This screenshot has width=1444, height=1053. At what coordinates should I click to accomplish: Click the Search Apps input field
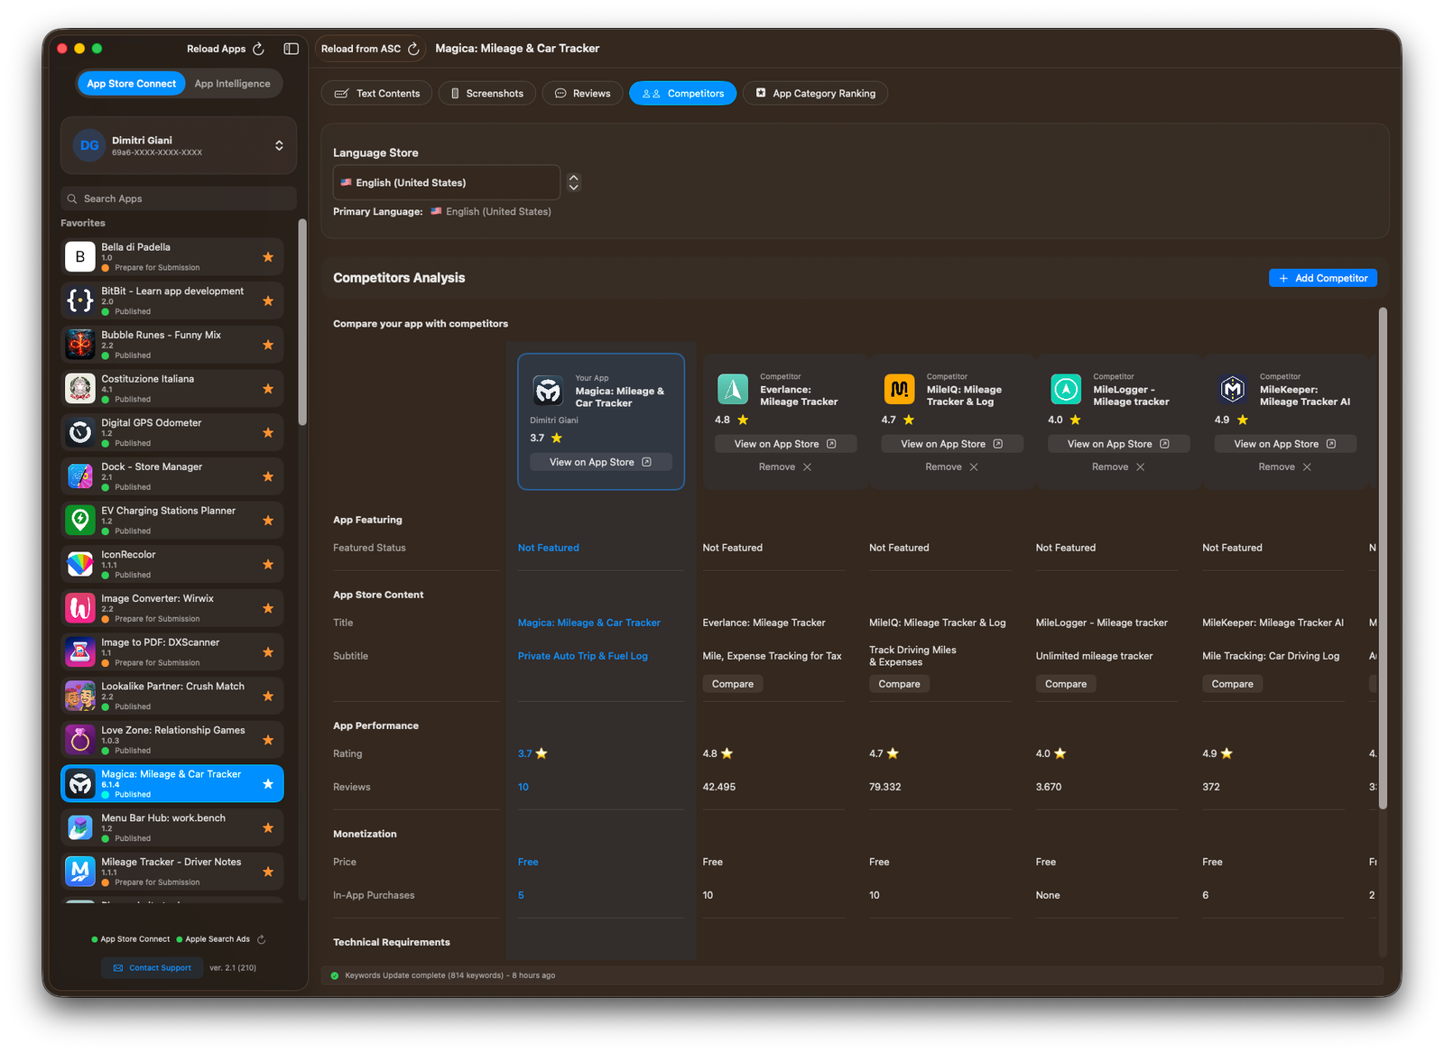point(179,199)
